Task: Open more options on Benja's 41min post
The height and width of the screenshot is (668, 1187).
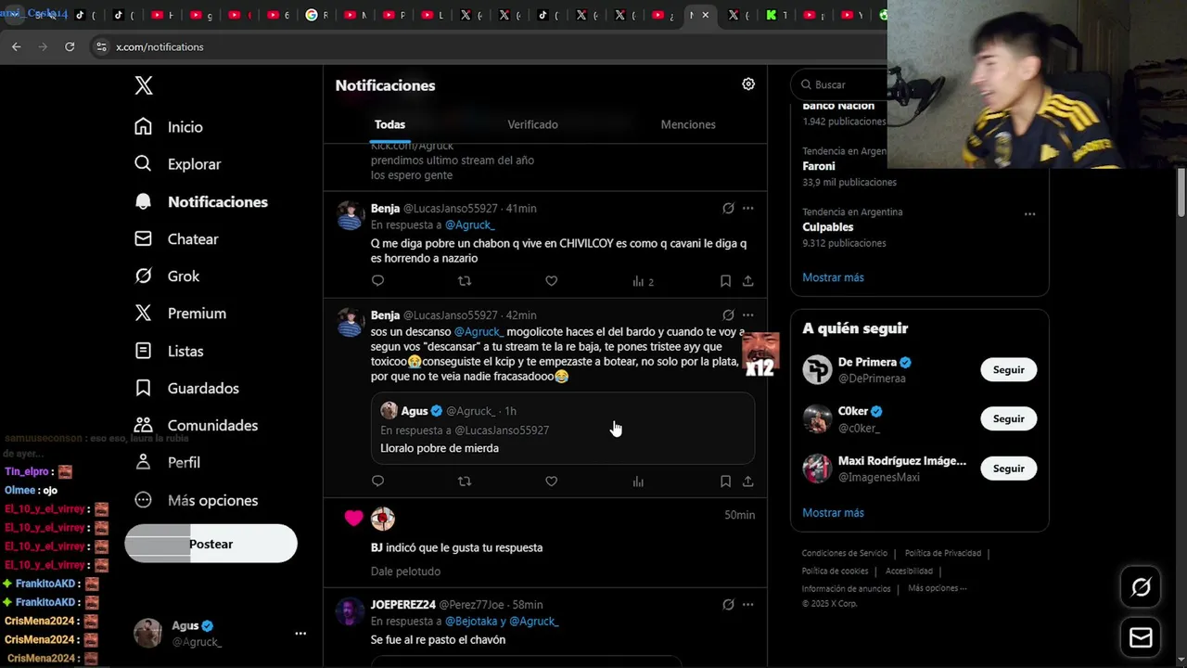Action: 747,209
